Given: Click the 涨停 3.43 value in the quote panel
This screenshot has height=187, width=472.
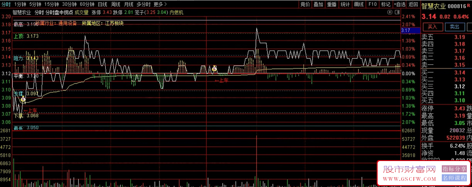Looking at the screenshot, I should pos(460,109).
